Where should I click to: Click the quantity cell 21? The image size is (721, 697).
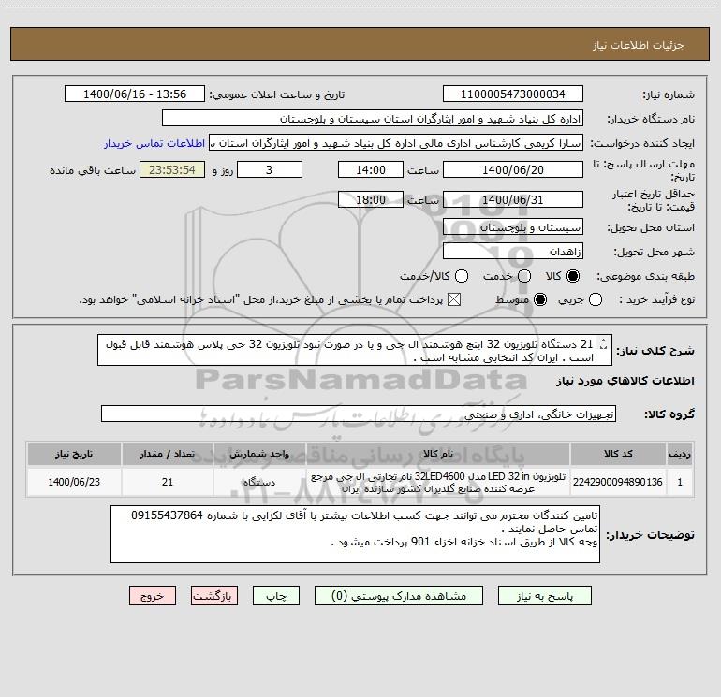click(168, 482)
